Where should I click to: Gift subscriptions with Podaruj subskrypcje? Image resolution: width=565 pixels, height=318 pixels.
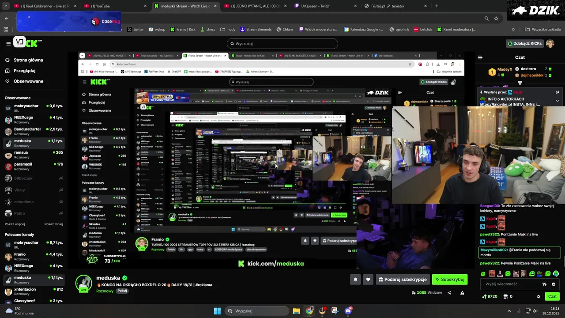coord(403,279)
